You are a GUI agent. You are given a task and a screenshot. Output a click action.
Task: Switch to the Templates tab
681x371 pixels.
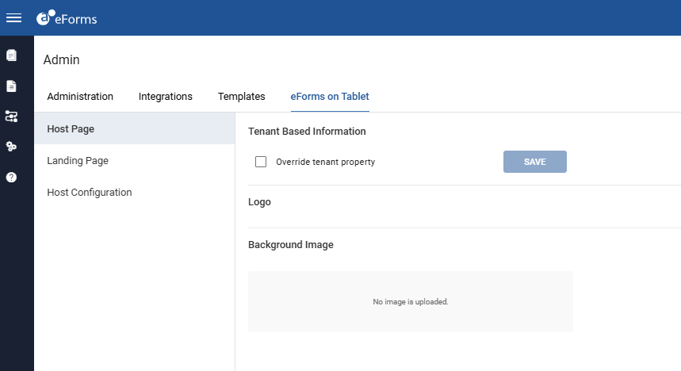[x=242, y=97]
